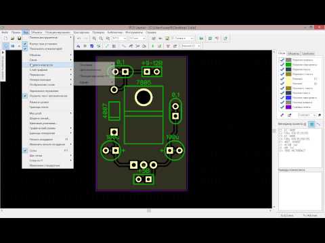Screen dimensions: 325x243
Task: Open the zoom percentage combo box
Action: tap(119, 38)
